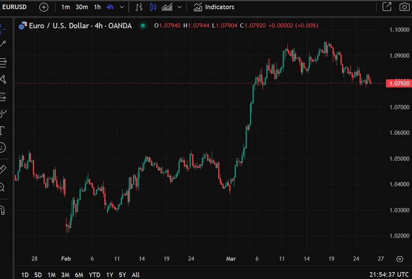
Task: Open the Fibonacci retracement tool
Action: tap(3, 63)
